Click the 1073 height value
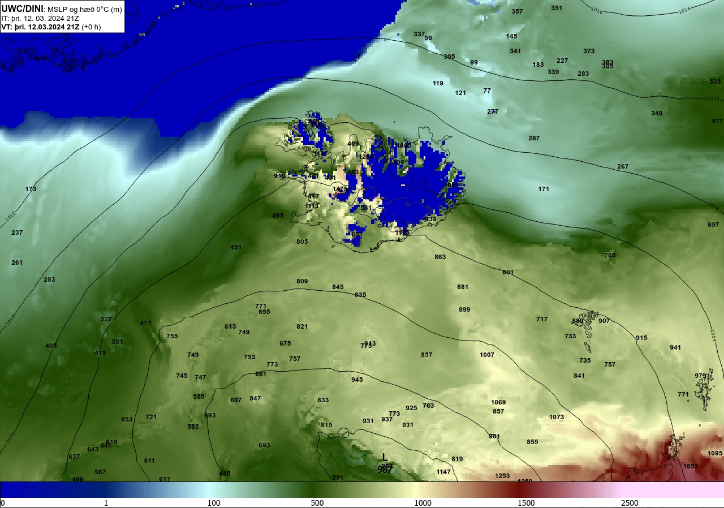Screen dimensions: 724x508 click(557, 417)
